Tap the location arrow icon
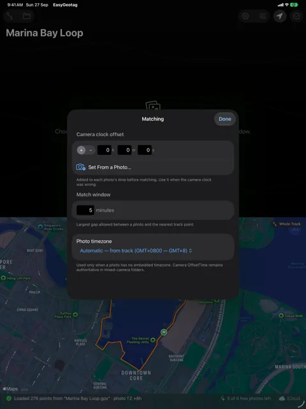This screenshot has width=306, height=409. (x=280, y=16)
